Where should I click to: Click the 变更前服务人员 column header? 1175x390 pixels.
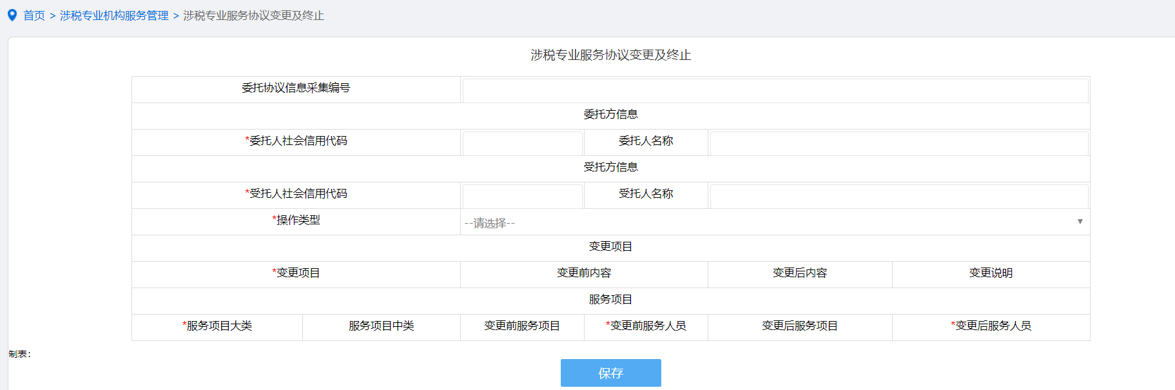[646, 326]
